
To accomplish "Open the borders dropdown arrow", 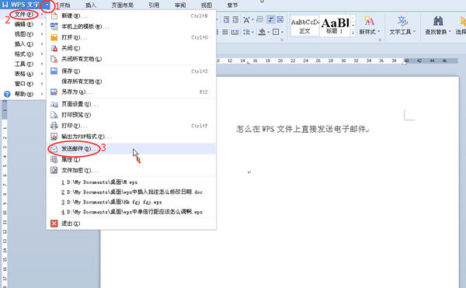I will pyautogui.click(x=282, y=32).
